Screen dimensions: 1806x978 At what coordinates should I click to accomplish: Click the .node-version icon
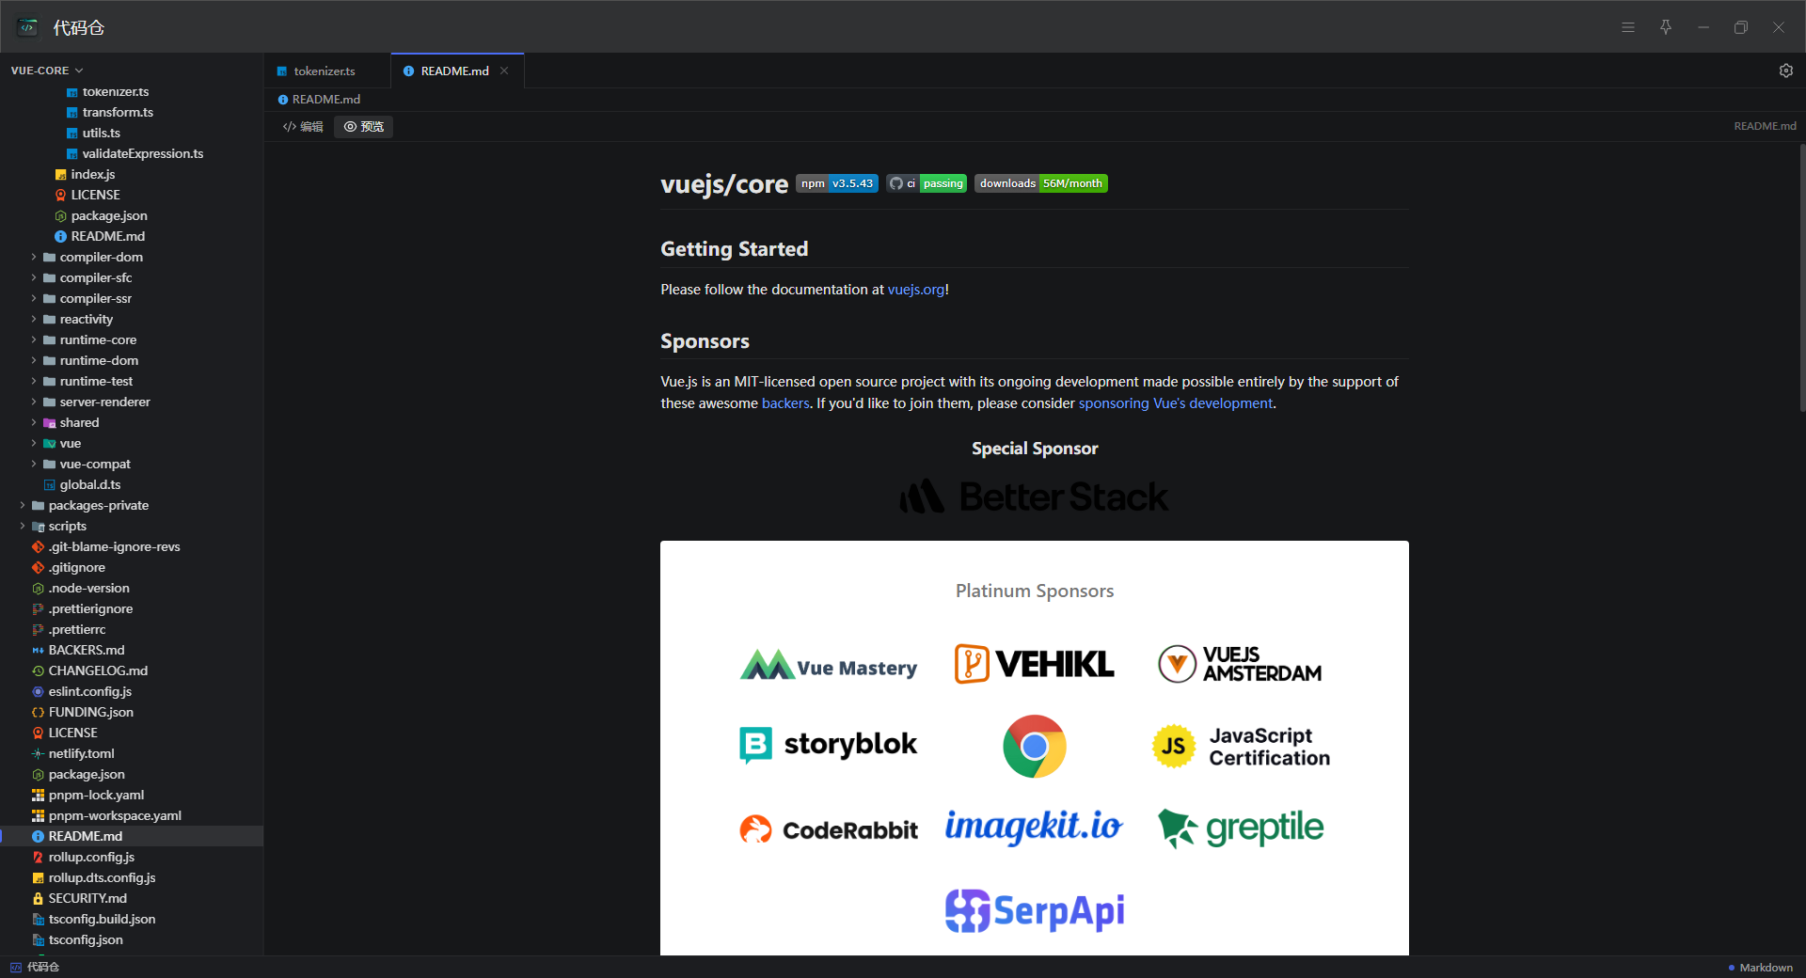[38, 588]
